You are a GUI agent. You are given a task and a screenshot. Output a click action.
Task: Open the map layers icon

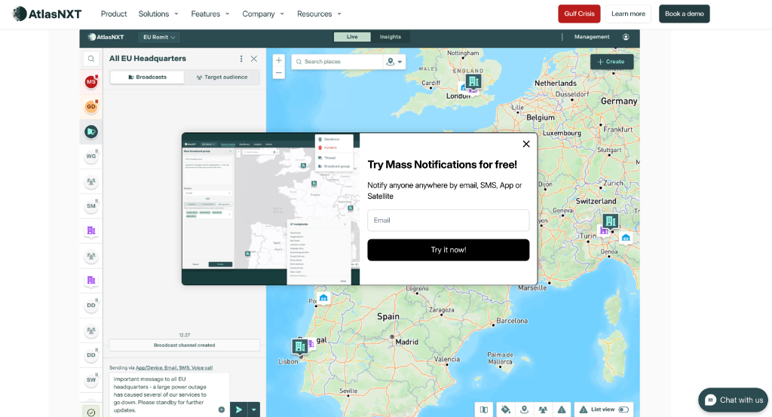484,409
